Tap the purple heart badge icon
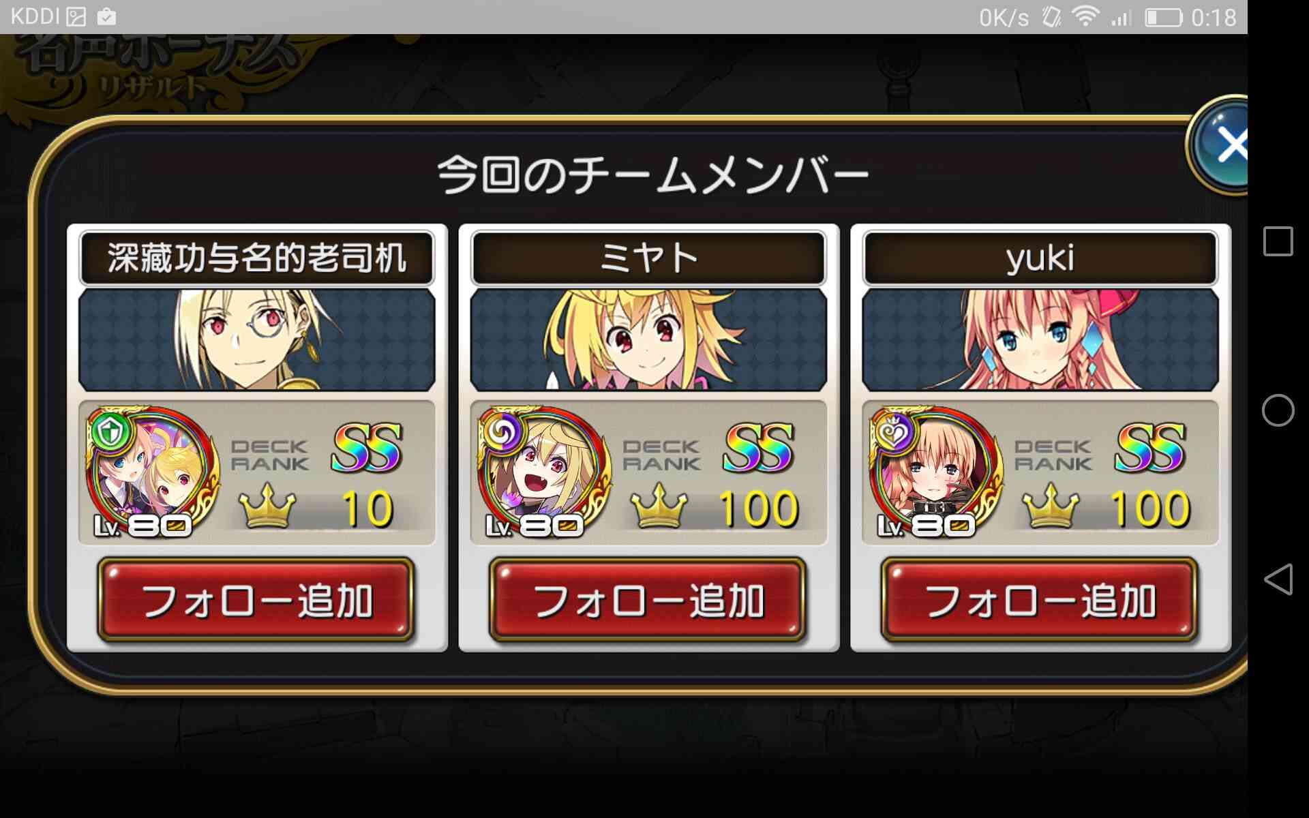 (x=892, y=430)
